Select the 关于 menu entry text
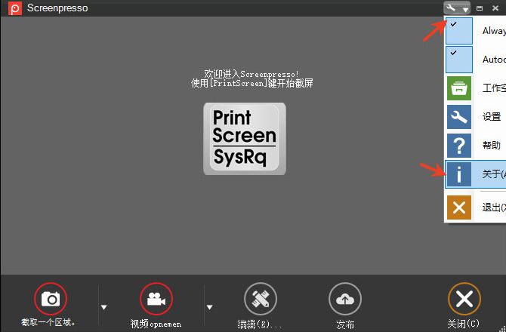Screen dimensions: 506x332 (x=494, y=174)
